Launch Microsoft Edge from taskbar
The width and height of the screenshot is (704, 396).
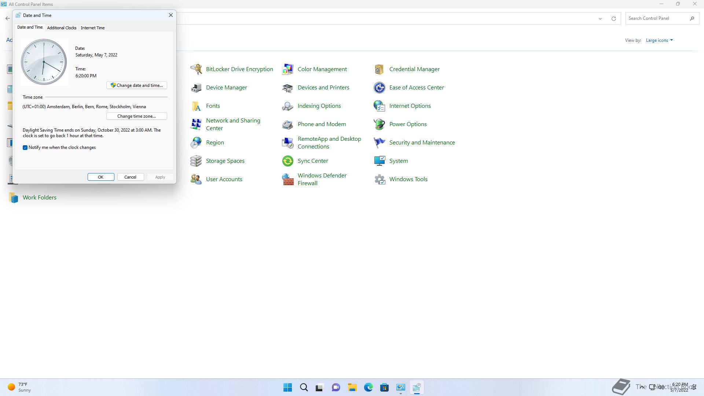click(x=368, y=388)
